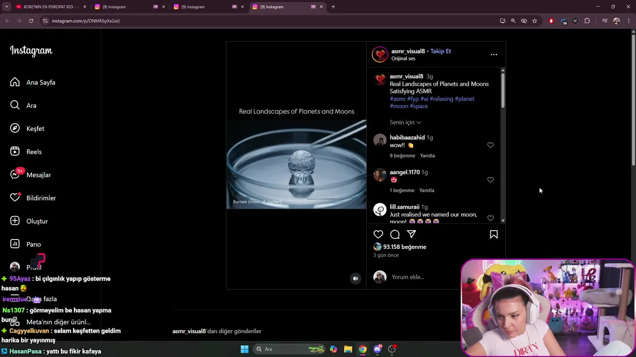Go to Ana Sayfa home icon

click(15, 82)
